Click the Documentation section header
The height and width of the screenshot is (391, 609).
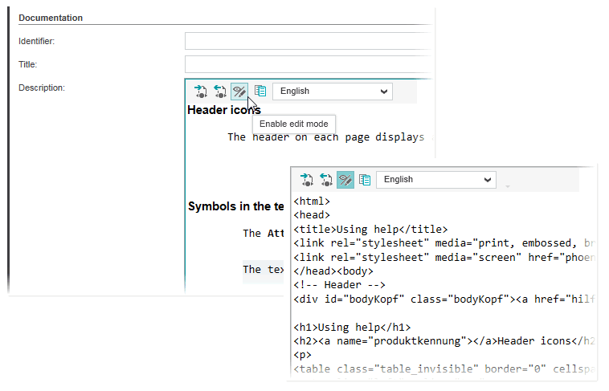(51, 18)
